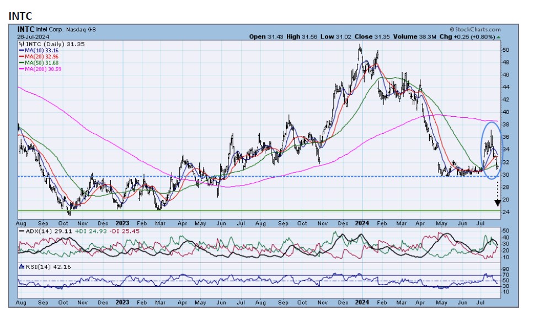534x316 pixels.
Task: Click the green up-triangle beside Chg +0.25
Action: click(499, 37)
